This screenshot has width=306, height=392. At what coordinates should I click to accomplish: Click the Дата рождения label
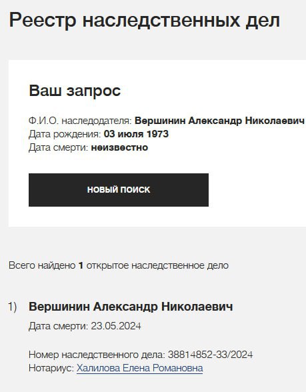(65, 134)
